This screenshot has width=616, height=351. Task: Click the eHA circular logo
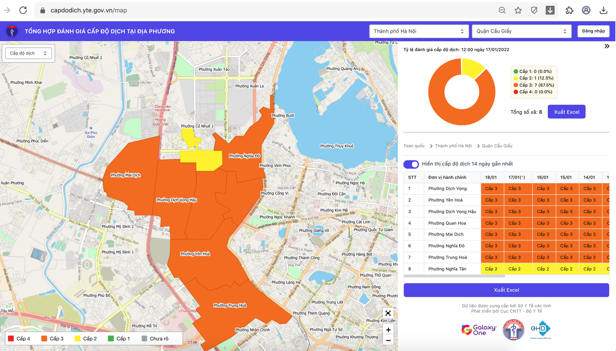click(x=513, y=330)
